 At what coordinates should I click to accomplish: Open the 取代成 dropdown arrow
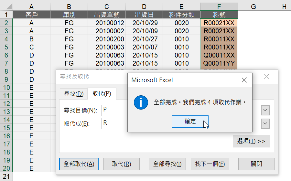[265, 123]
